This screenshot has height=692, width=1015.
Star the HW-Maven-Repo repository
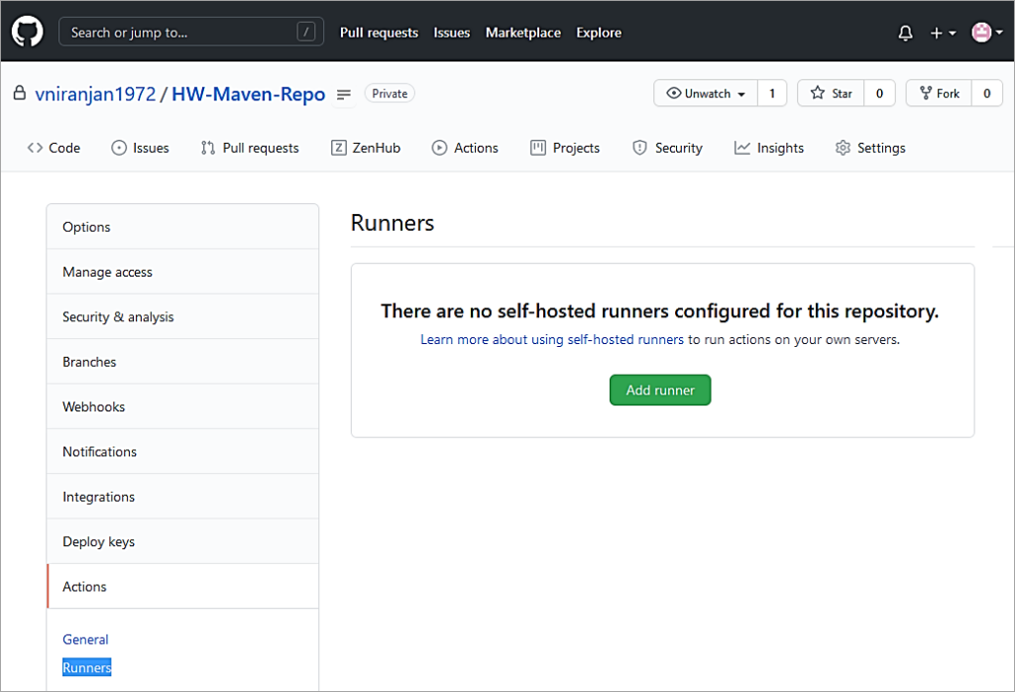point(831,93)
